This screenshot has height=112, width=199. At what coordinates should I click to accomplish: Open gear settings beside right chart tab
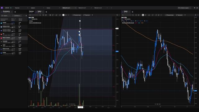(x=132, y=12)
